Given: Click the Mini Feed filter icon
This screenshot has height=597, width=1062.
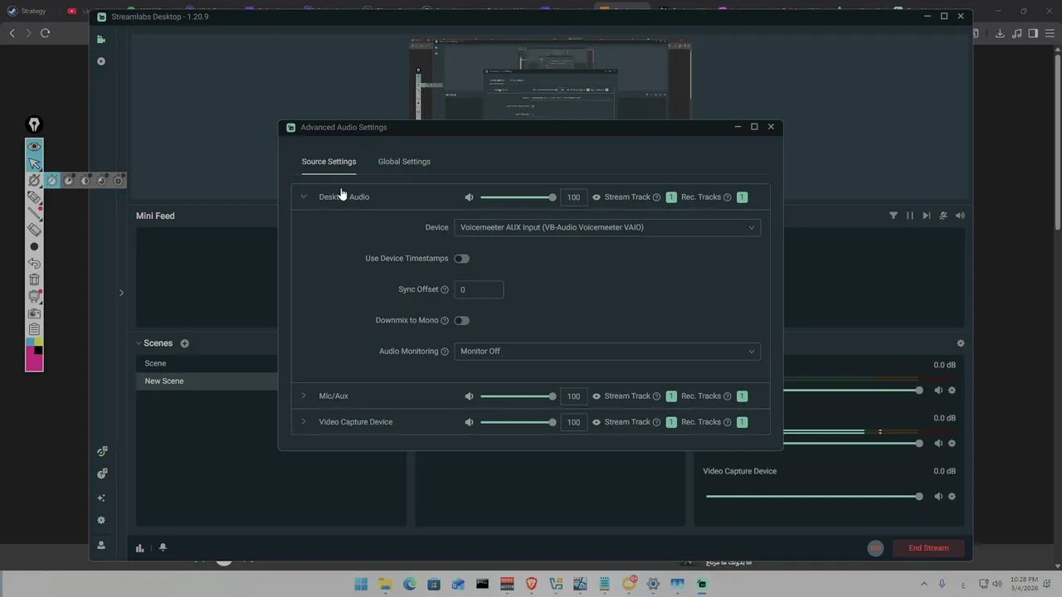Looking at the screenshot, I should [x=894, y=216].
